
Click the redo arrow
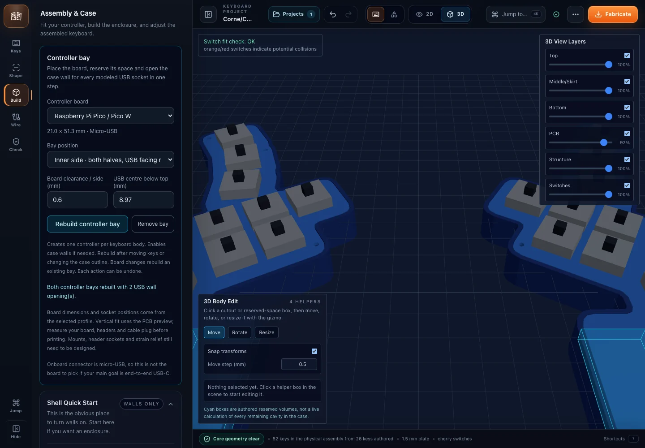(x=348, y=14)
